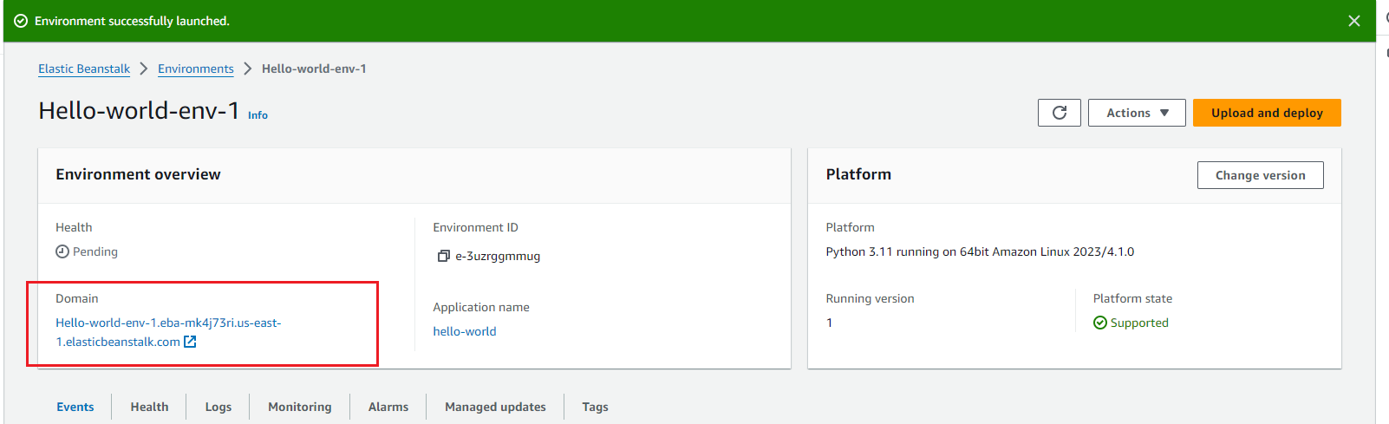
Task: Go to Elastic Beanstalk breadcrumb link
Action: pyautogui.click(x=84, y=68)
